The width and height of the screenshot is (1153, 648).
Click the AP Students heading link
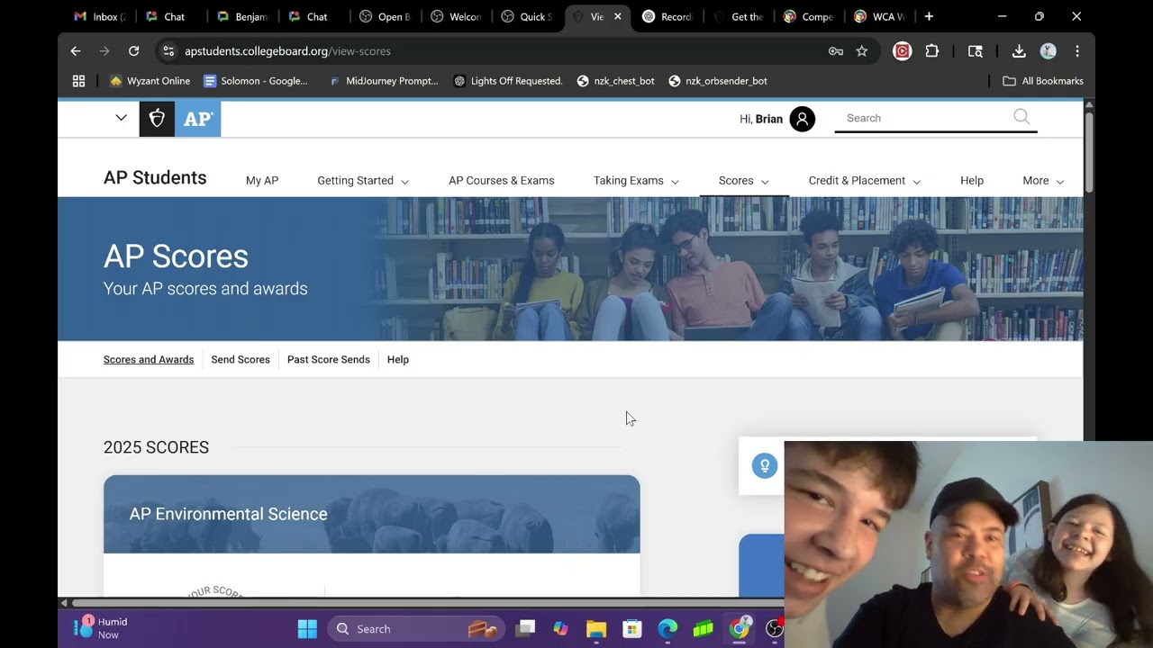click(x=155, y=178)
